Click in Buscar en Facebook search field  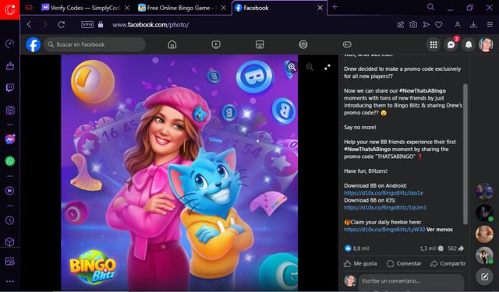point(95,44)
